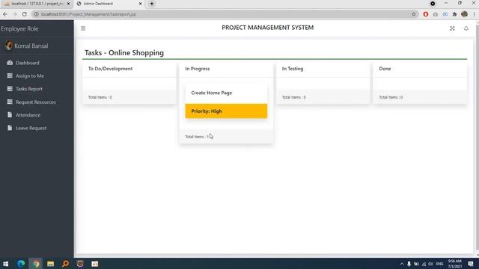Select the In Progress column header
479x269 pixels.
[198, 69]
